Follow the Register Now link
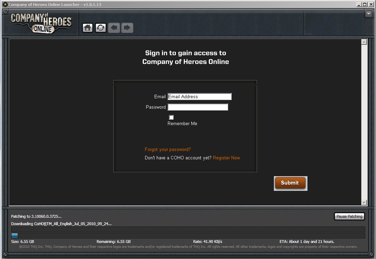Viewport: 376px width, 259px height. coord(227,158)
